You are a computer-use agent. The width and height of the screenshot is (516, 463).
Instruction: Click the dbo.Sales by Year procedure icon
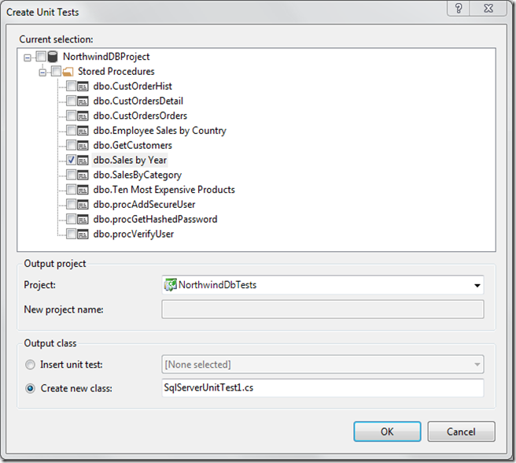(x=83, y=160)
